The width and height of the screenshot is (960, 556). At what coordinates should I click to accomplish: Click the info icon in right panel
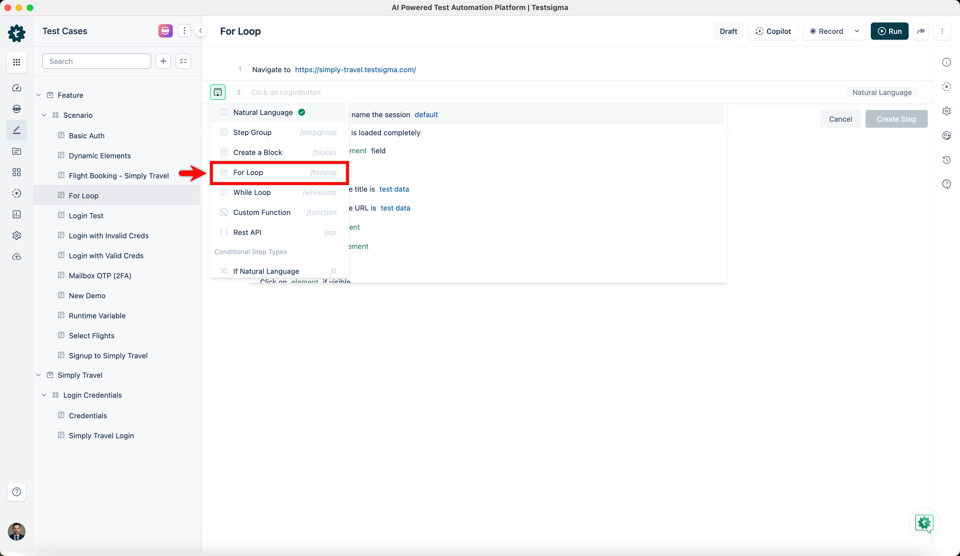[x=947, y=62]
